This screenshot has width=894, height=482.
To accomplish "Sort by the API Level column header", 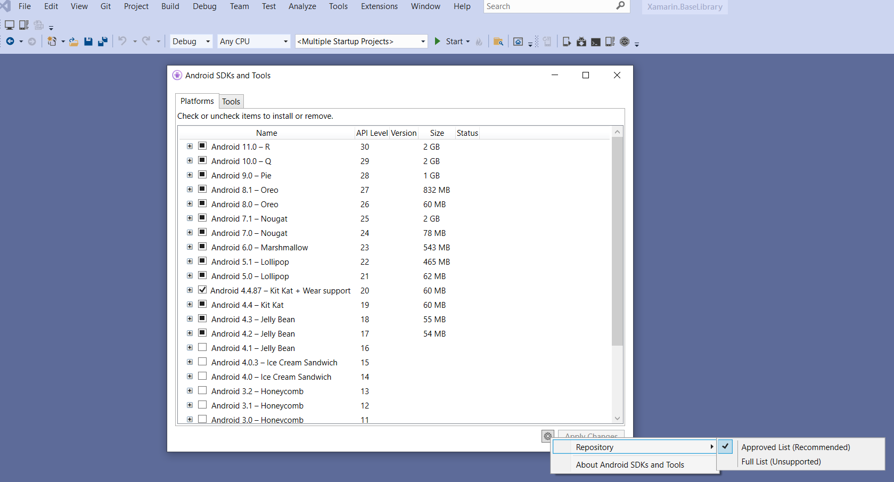I will [372, 133].
